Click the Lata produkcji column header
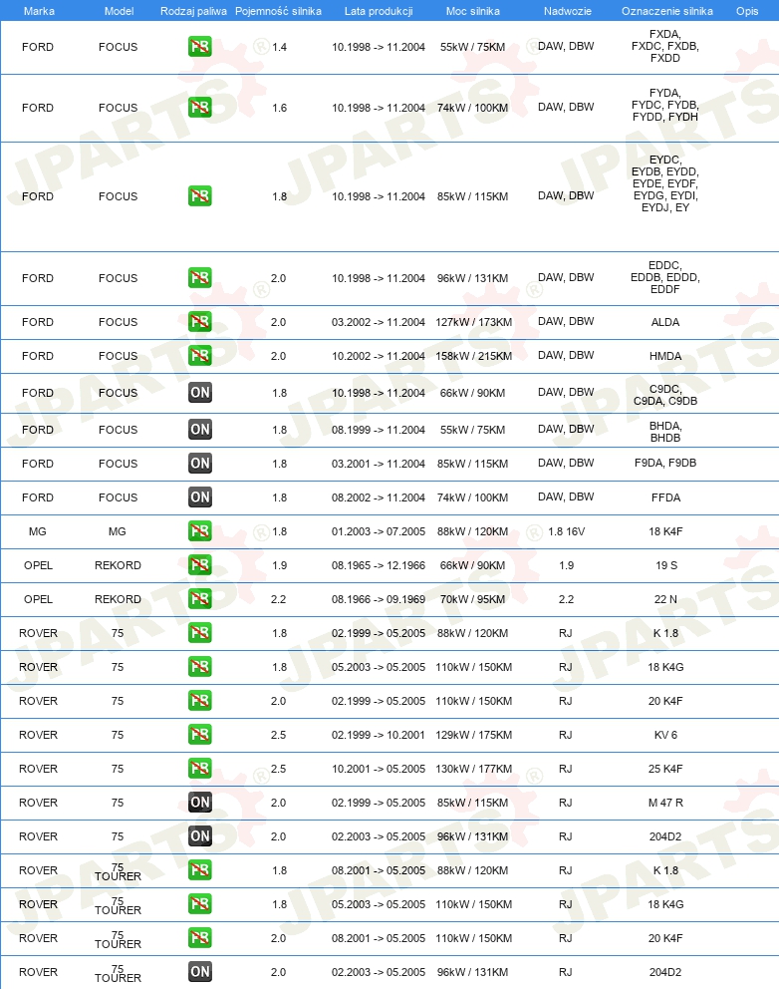 [379, 11]
